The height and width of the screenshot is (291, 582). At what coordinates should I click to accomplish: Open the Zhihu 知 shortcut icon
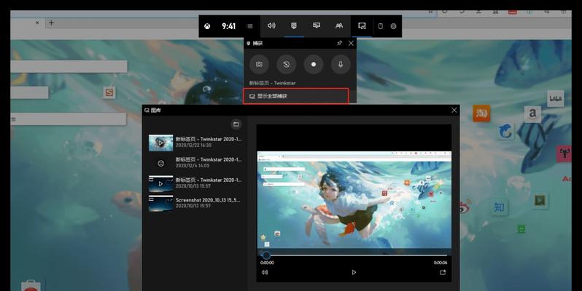499,207
